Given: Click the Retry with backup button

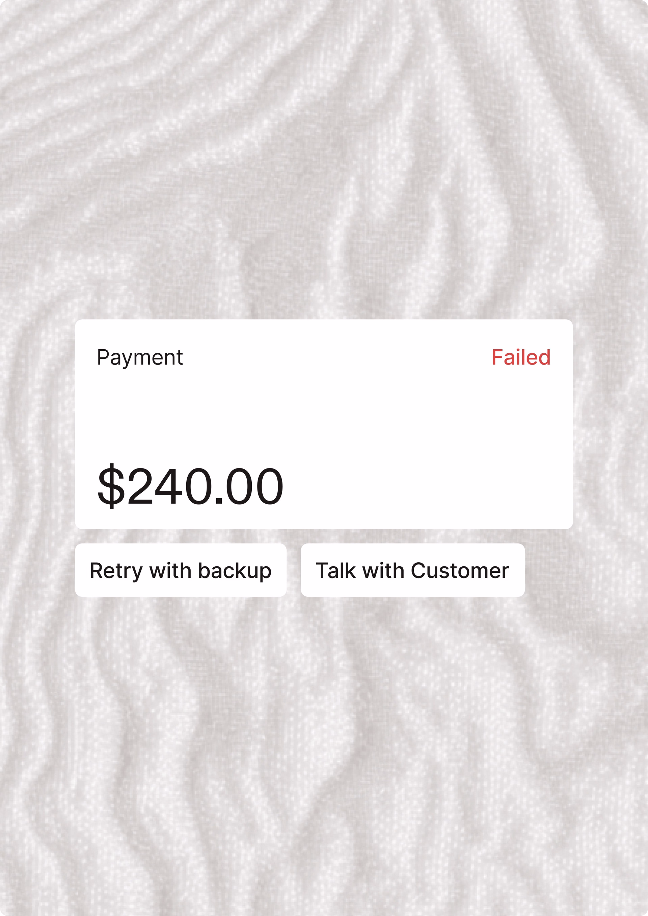Looking at the screenshot, I should tap(180, 570).
